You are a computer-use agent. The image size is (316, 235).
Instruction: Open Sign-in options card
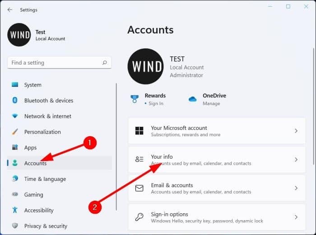(x=217, y=217)
